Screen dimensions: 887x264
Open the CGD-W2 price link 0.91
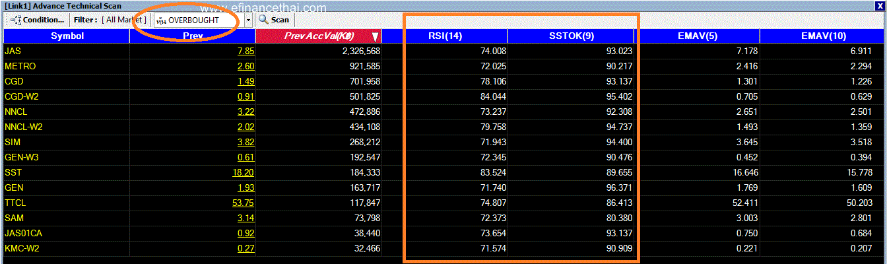click(x=246, y=96)
